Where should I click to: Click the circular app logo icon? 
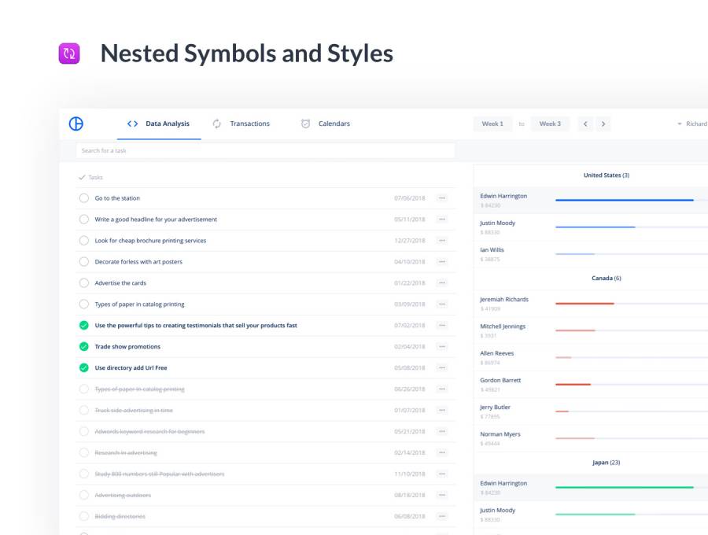(x=76, y=124)
